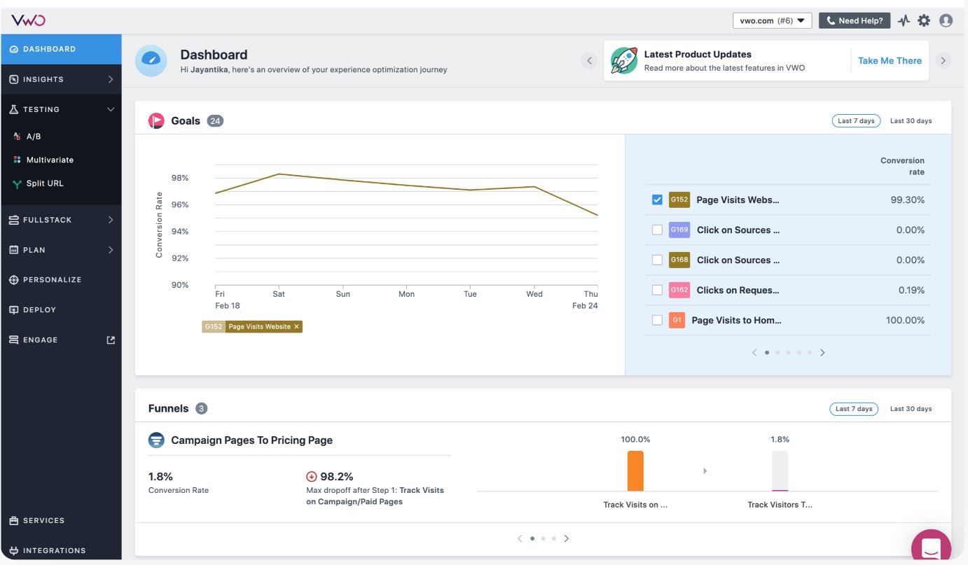968x565 pixels.
Task: Open the Integrations section
Action: coord(53,550)
